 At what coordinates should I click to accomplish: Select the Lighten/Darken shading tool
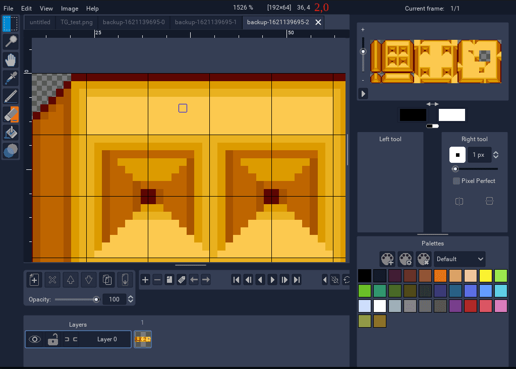11,151
